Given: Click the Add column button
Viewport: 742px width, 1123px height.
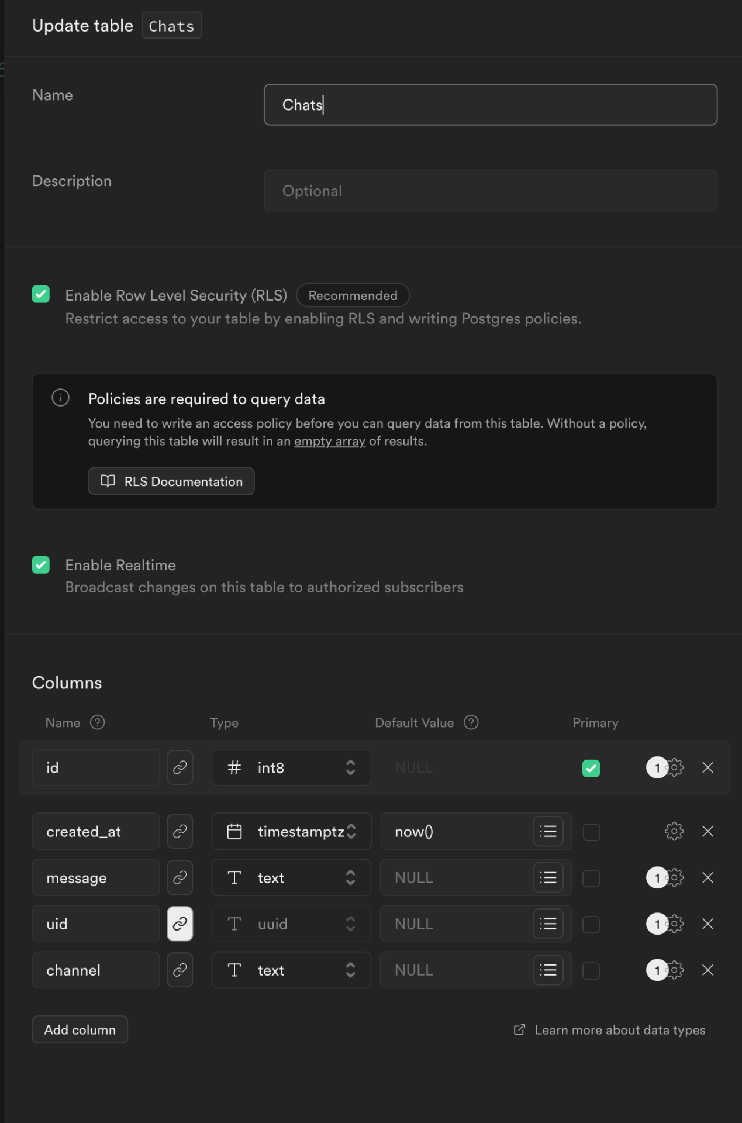Looking at the screenshot, I should click(x=80, y=1029).
